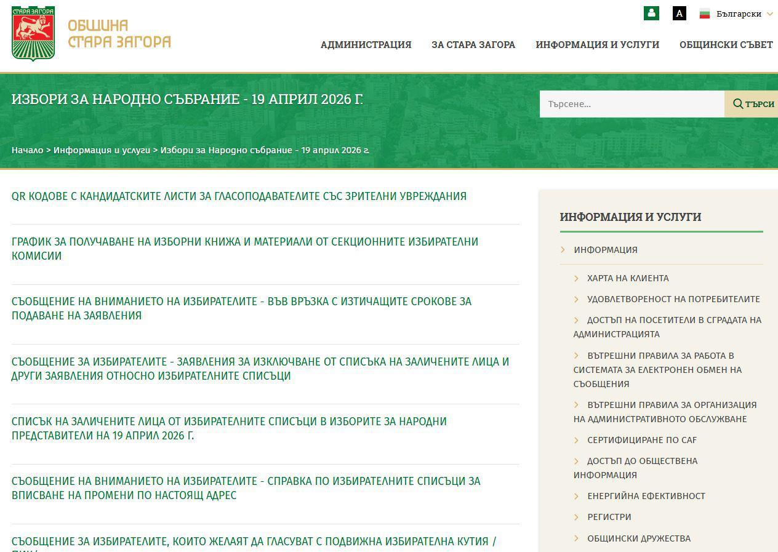This screenshot has height=552, width=778.
Task: Open the ЕНЕРГИЙНА ЕФЕКТИВНОСТ sidebar link
Action: 646,496
